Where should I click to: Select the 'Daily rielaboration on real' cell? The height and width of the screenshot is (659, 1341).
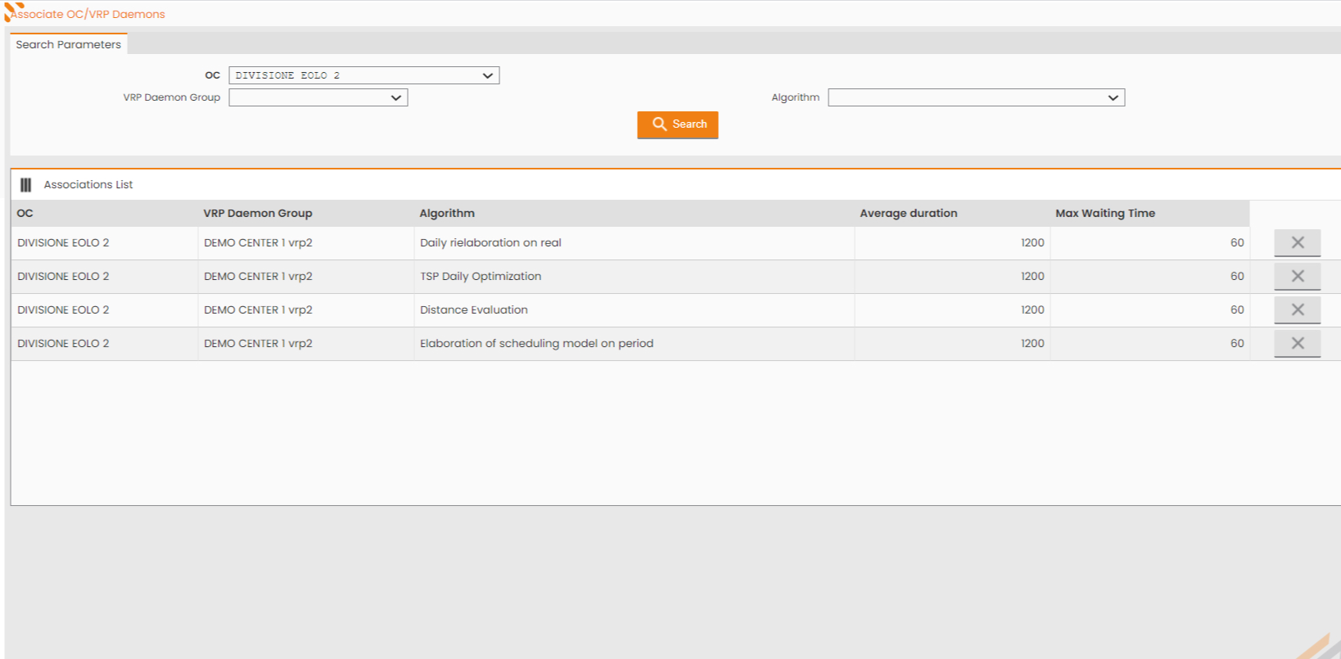tap(634, 243)
